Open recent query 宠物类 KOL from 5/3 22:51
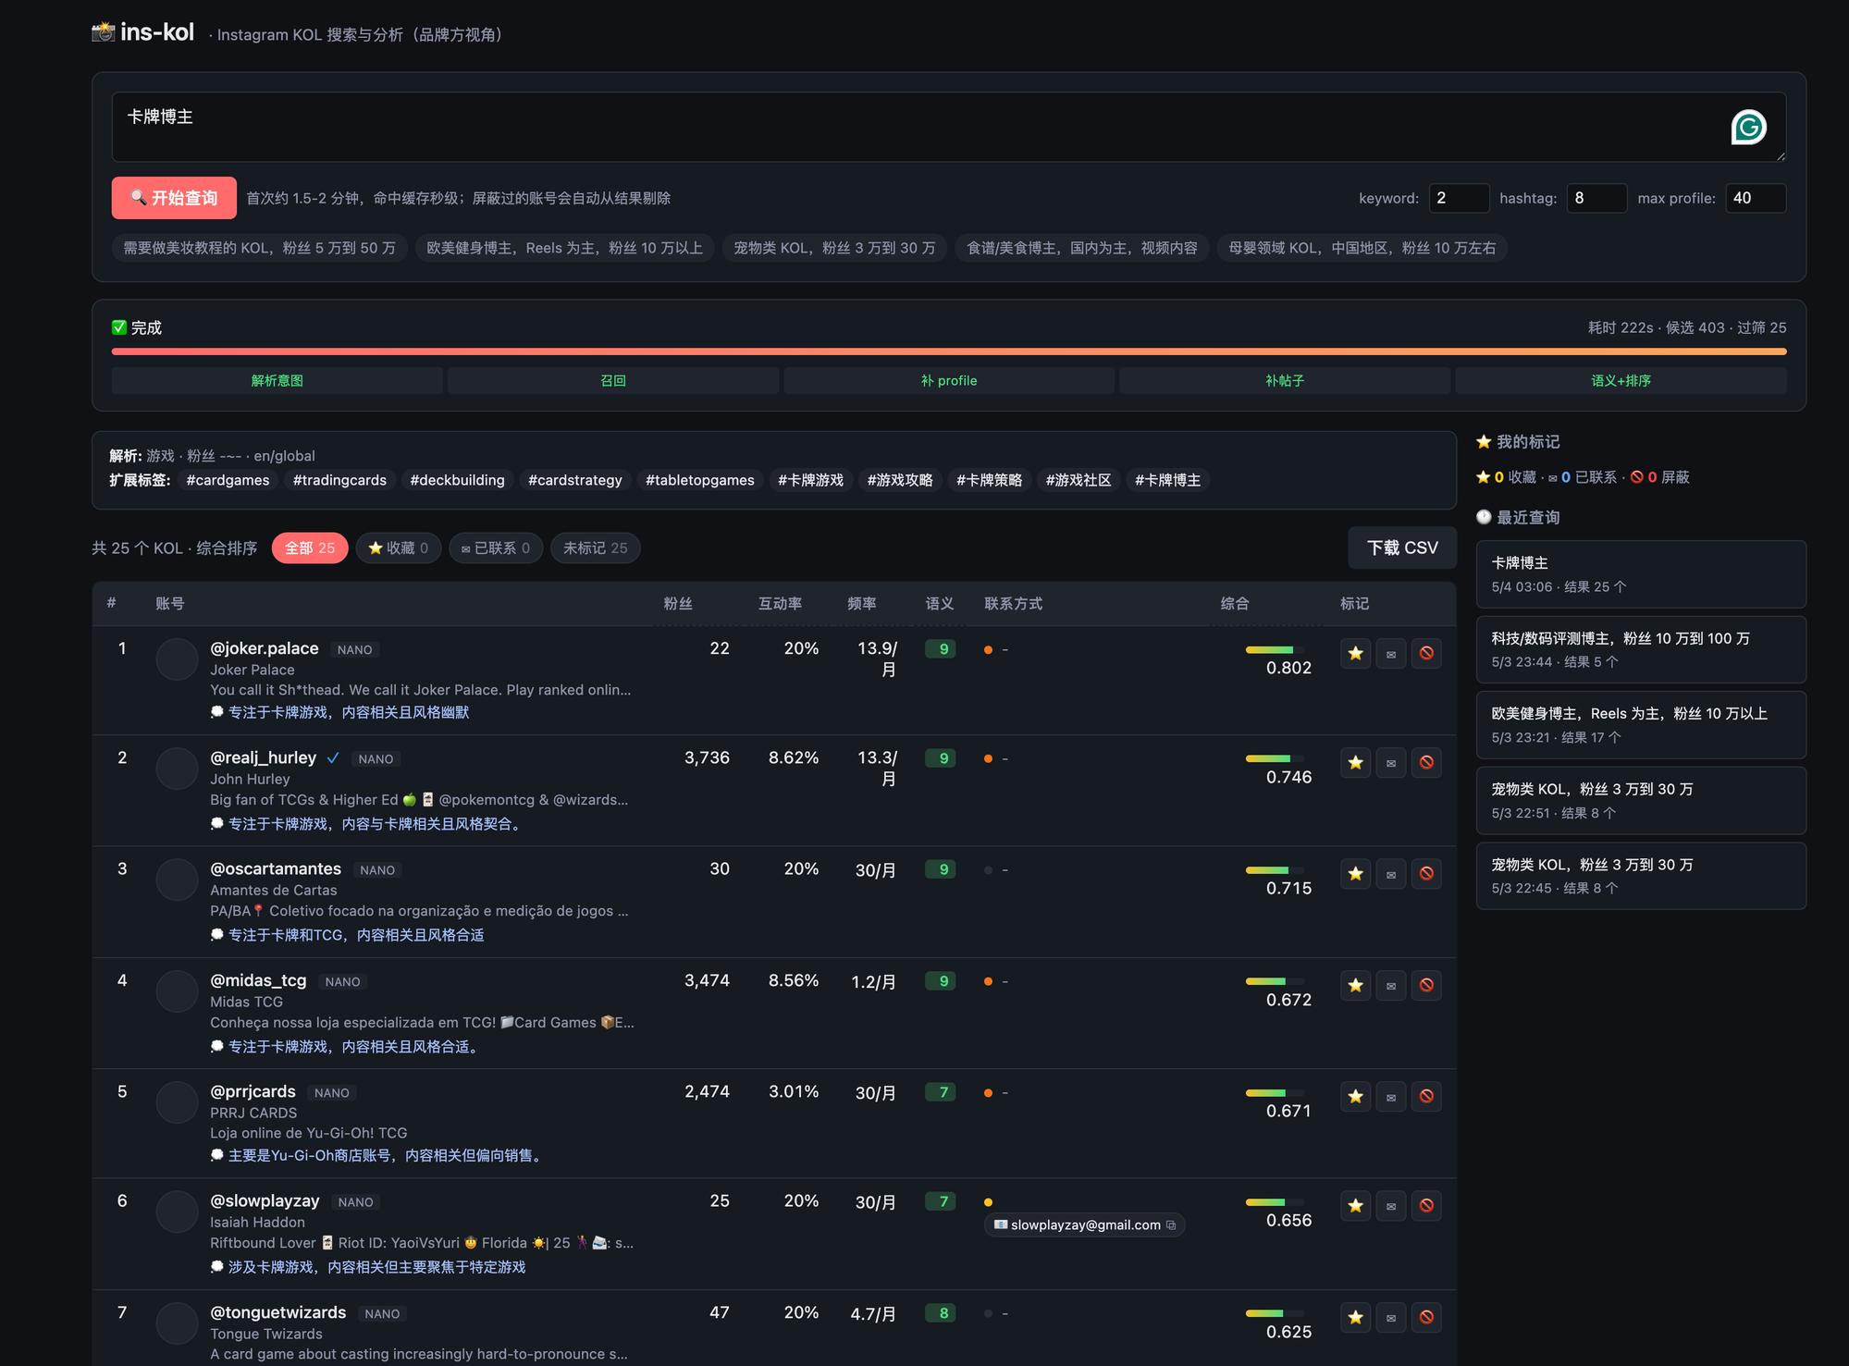This screenshot has width=1849, height=1366. pyautogui.click(x=1641, y=801)
